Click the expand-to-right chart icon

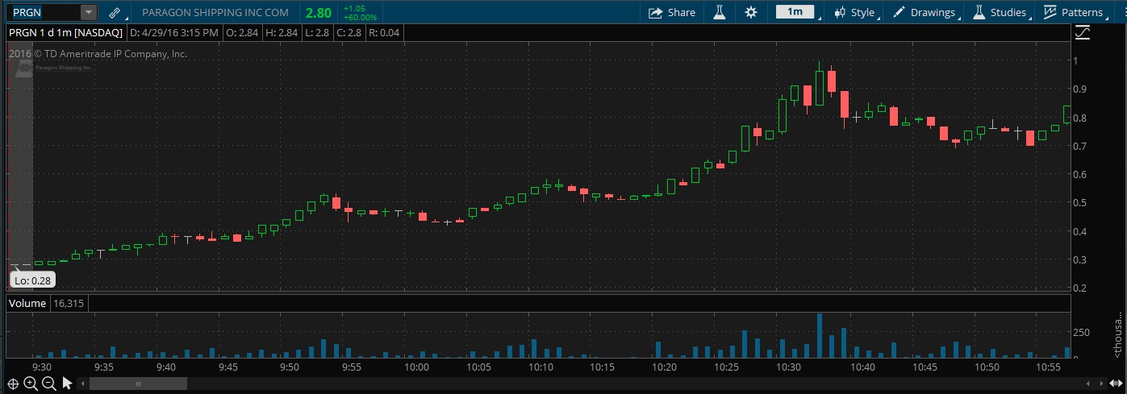point(1117,384)
